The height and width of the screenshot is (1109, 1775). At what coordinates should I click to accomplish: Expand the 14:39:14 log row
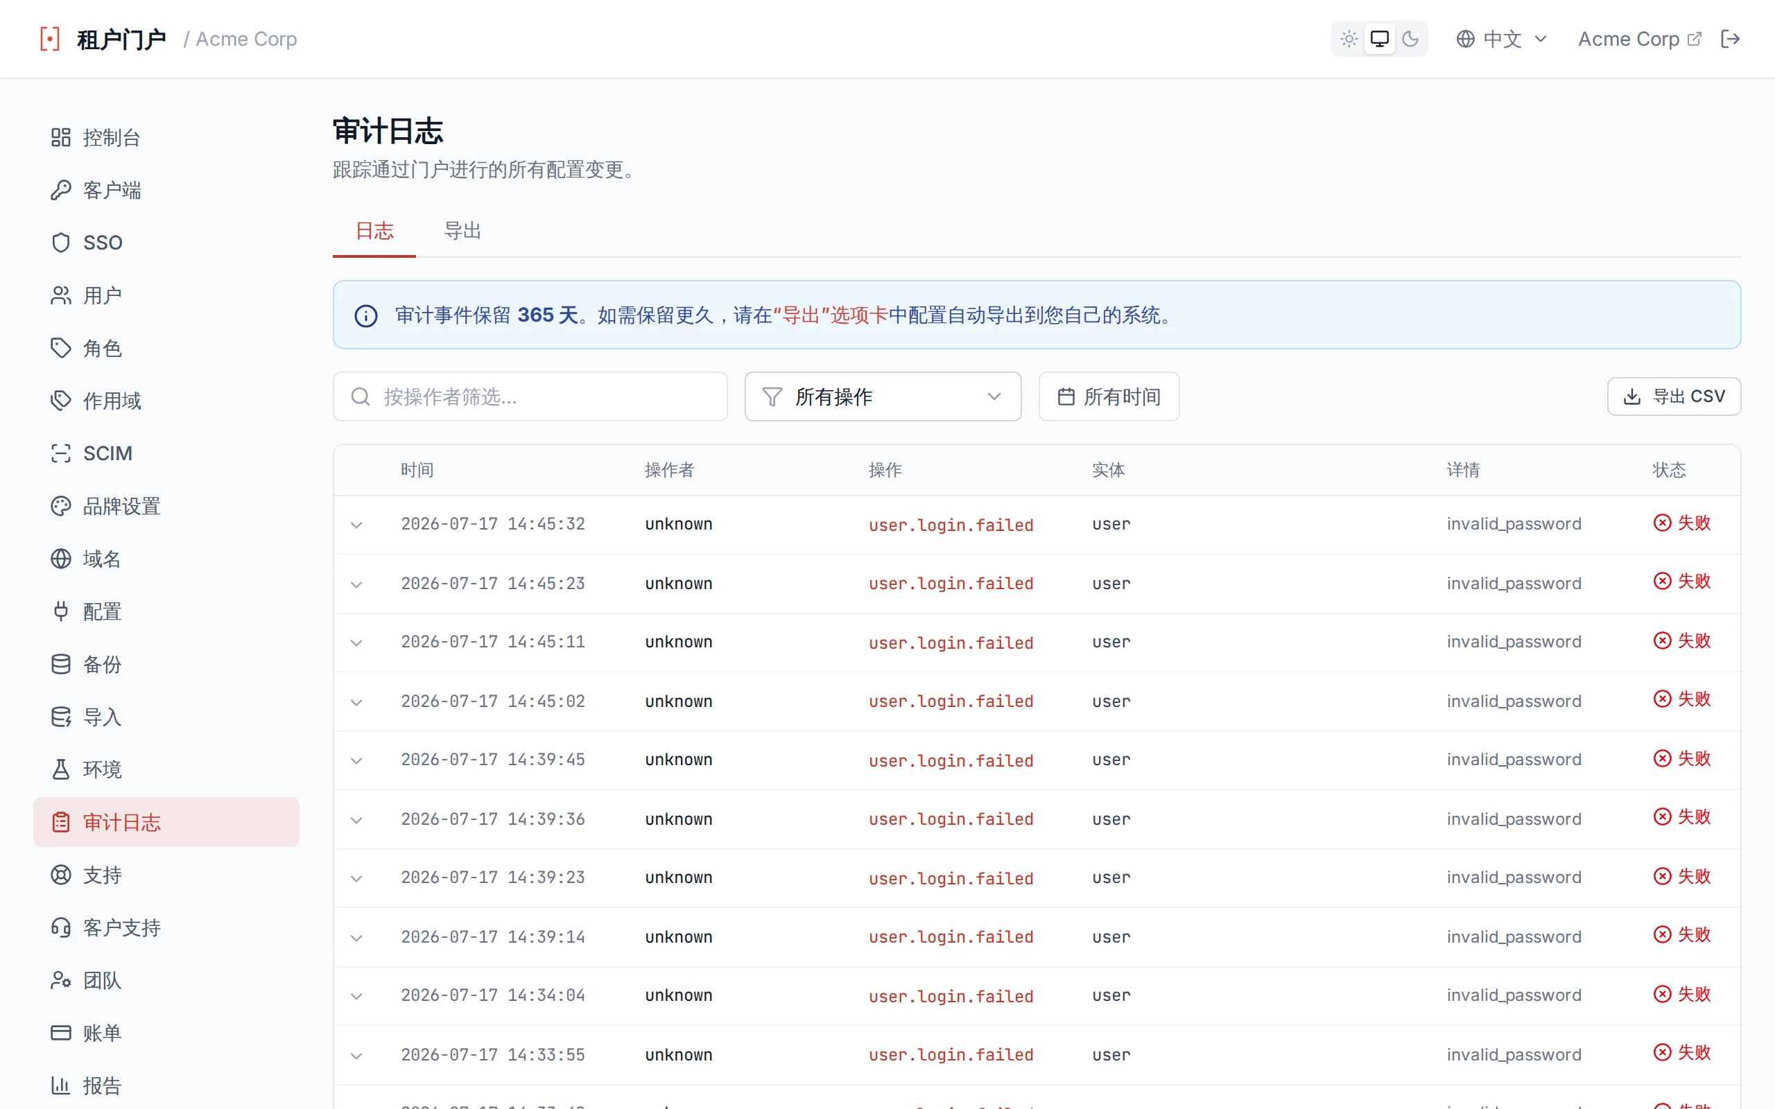click(x=356, y=938)
